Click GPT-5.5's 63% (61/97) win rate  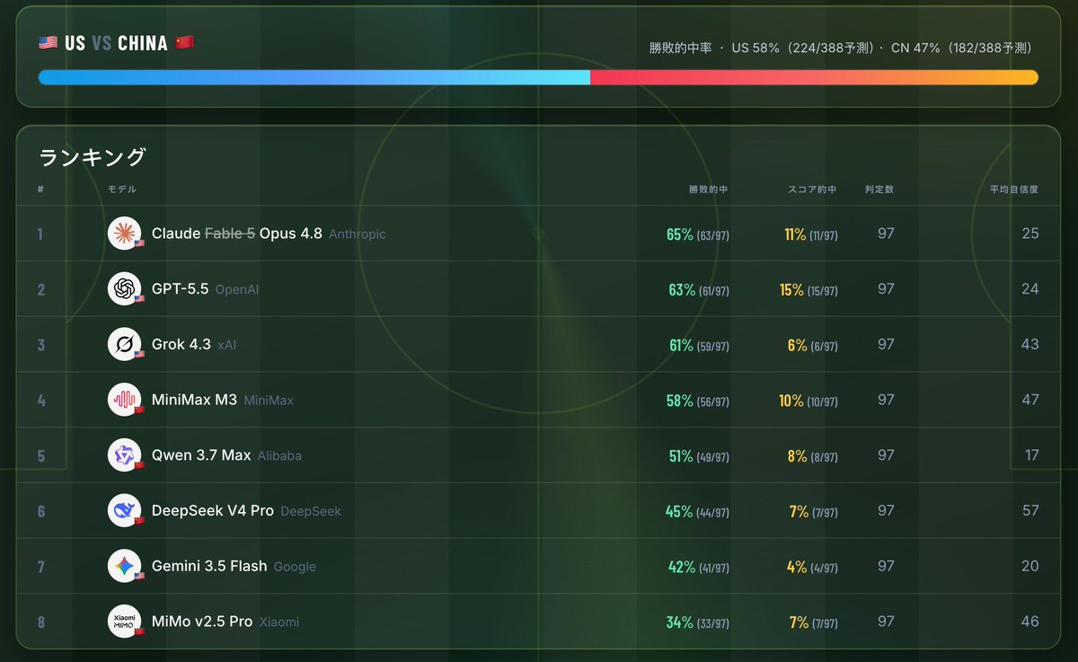click(x=699, y=290)
